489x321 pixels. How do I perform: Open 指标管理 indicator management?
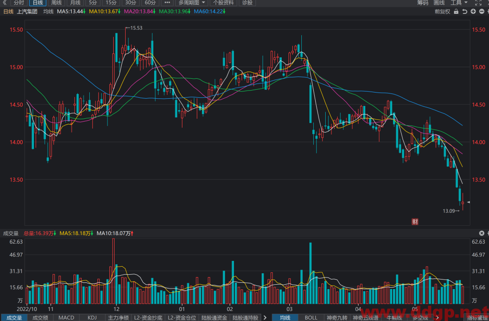coord(478,318)
